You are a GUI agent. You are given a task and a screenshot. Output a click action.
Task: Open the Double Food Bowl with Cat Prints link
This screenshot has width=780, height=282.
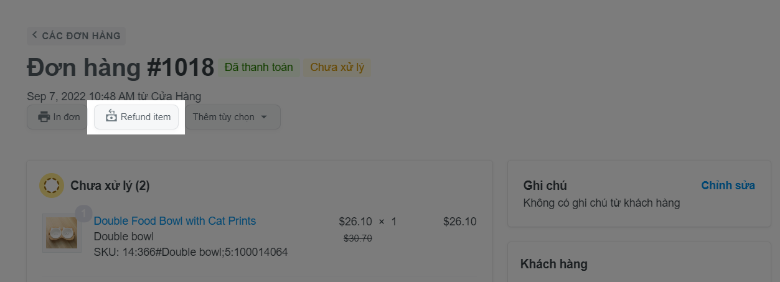(174, 221)
